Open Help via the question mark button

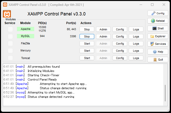[158, 52]
